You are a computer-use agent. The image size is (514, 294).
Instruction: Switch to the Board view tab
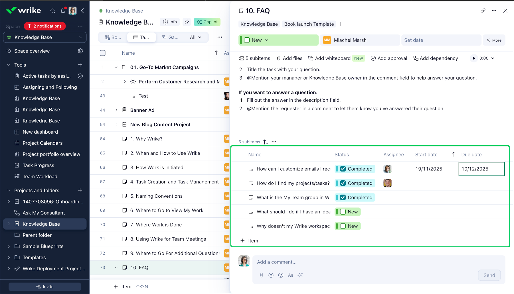(x=113, y=37)
